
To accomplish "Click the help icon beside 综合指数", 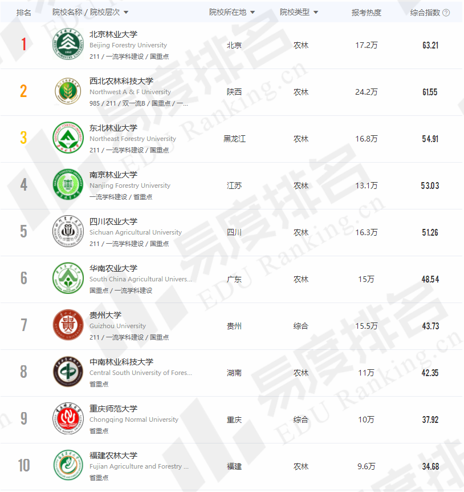I will coord(446,13).
